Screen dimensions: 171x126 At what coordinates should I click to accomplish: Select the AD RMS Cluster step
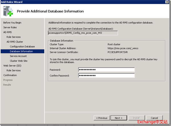point(15,42)
